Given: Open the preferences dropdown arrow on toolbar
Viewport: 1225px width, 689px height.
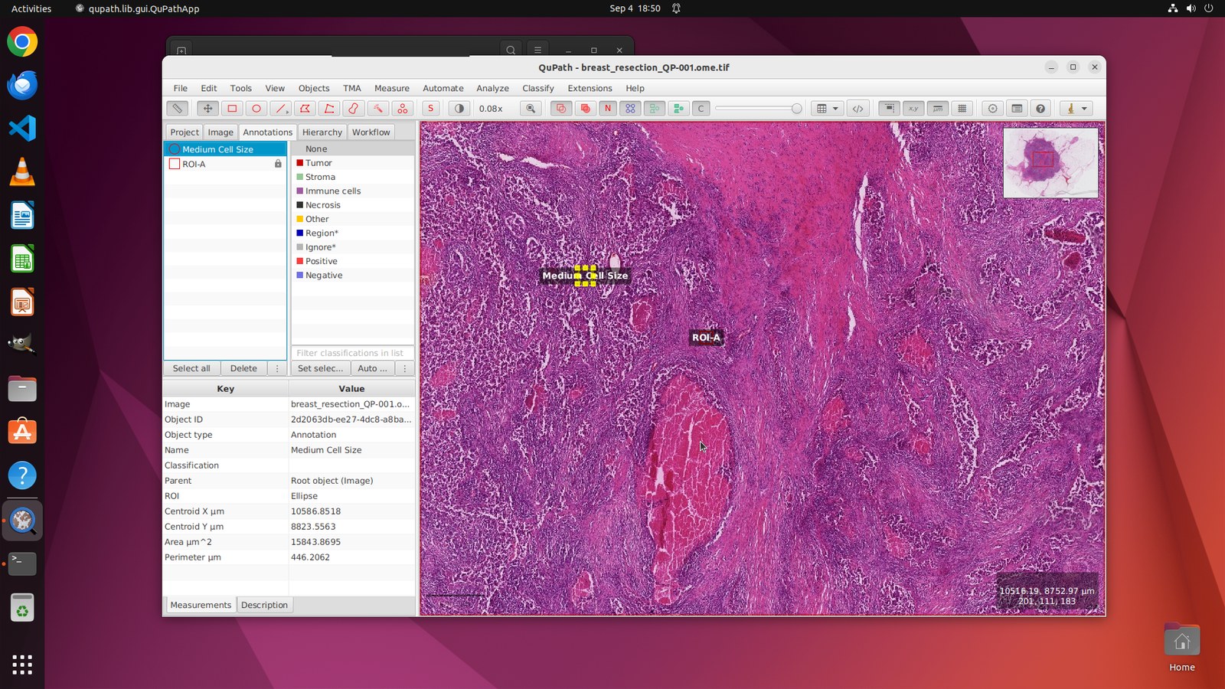Looking at the screenshot, I should (x=1084, y=109).
